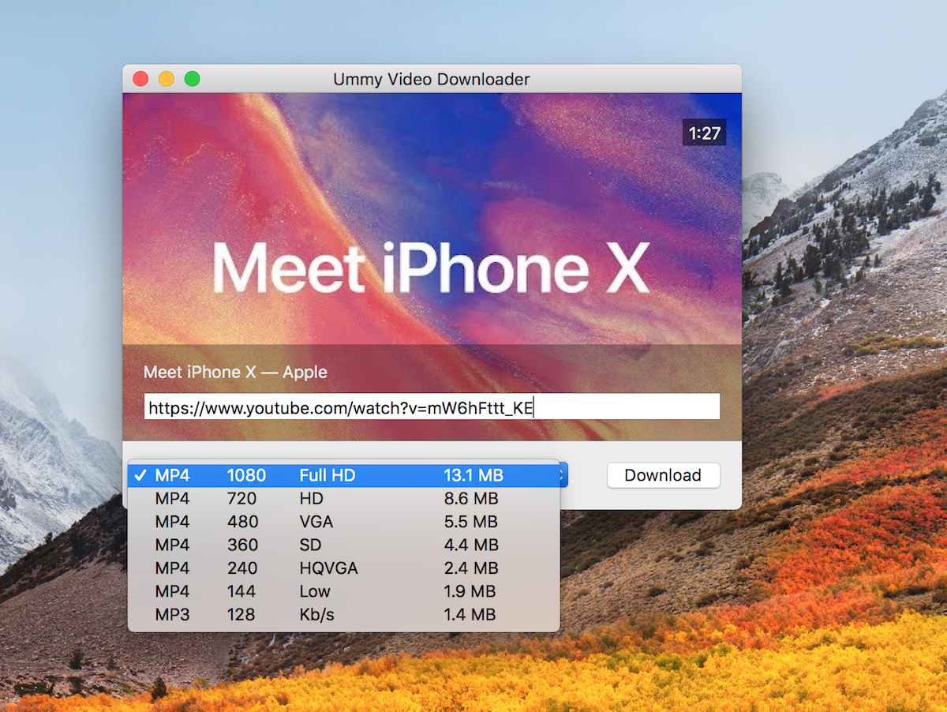Screen dimensions: 947x712
Task: Pick MP4 480 VGA quality
Action: pyautogui.click(x=343, y=522)
